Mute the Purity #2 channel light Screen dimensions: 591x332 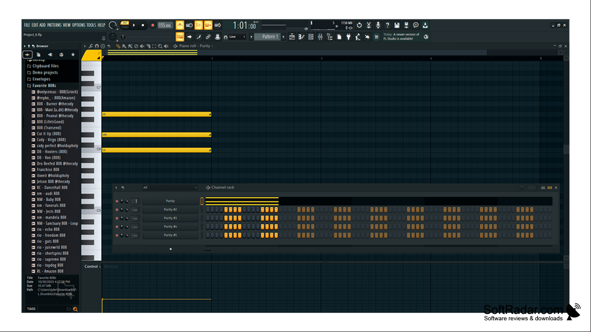pos(117,210)
